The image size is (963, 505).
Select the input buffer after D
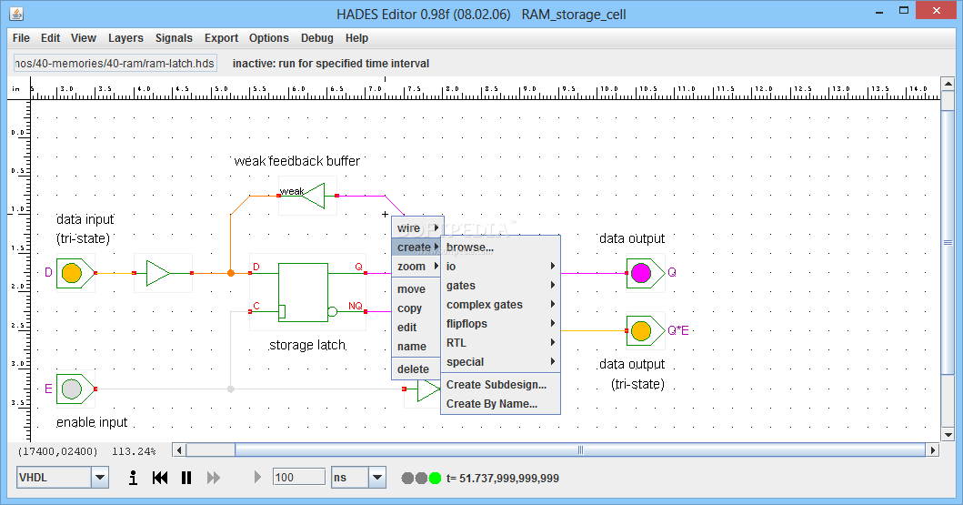pos(163,273)
